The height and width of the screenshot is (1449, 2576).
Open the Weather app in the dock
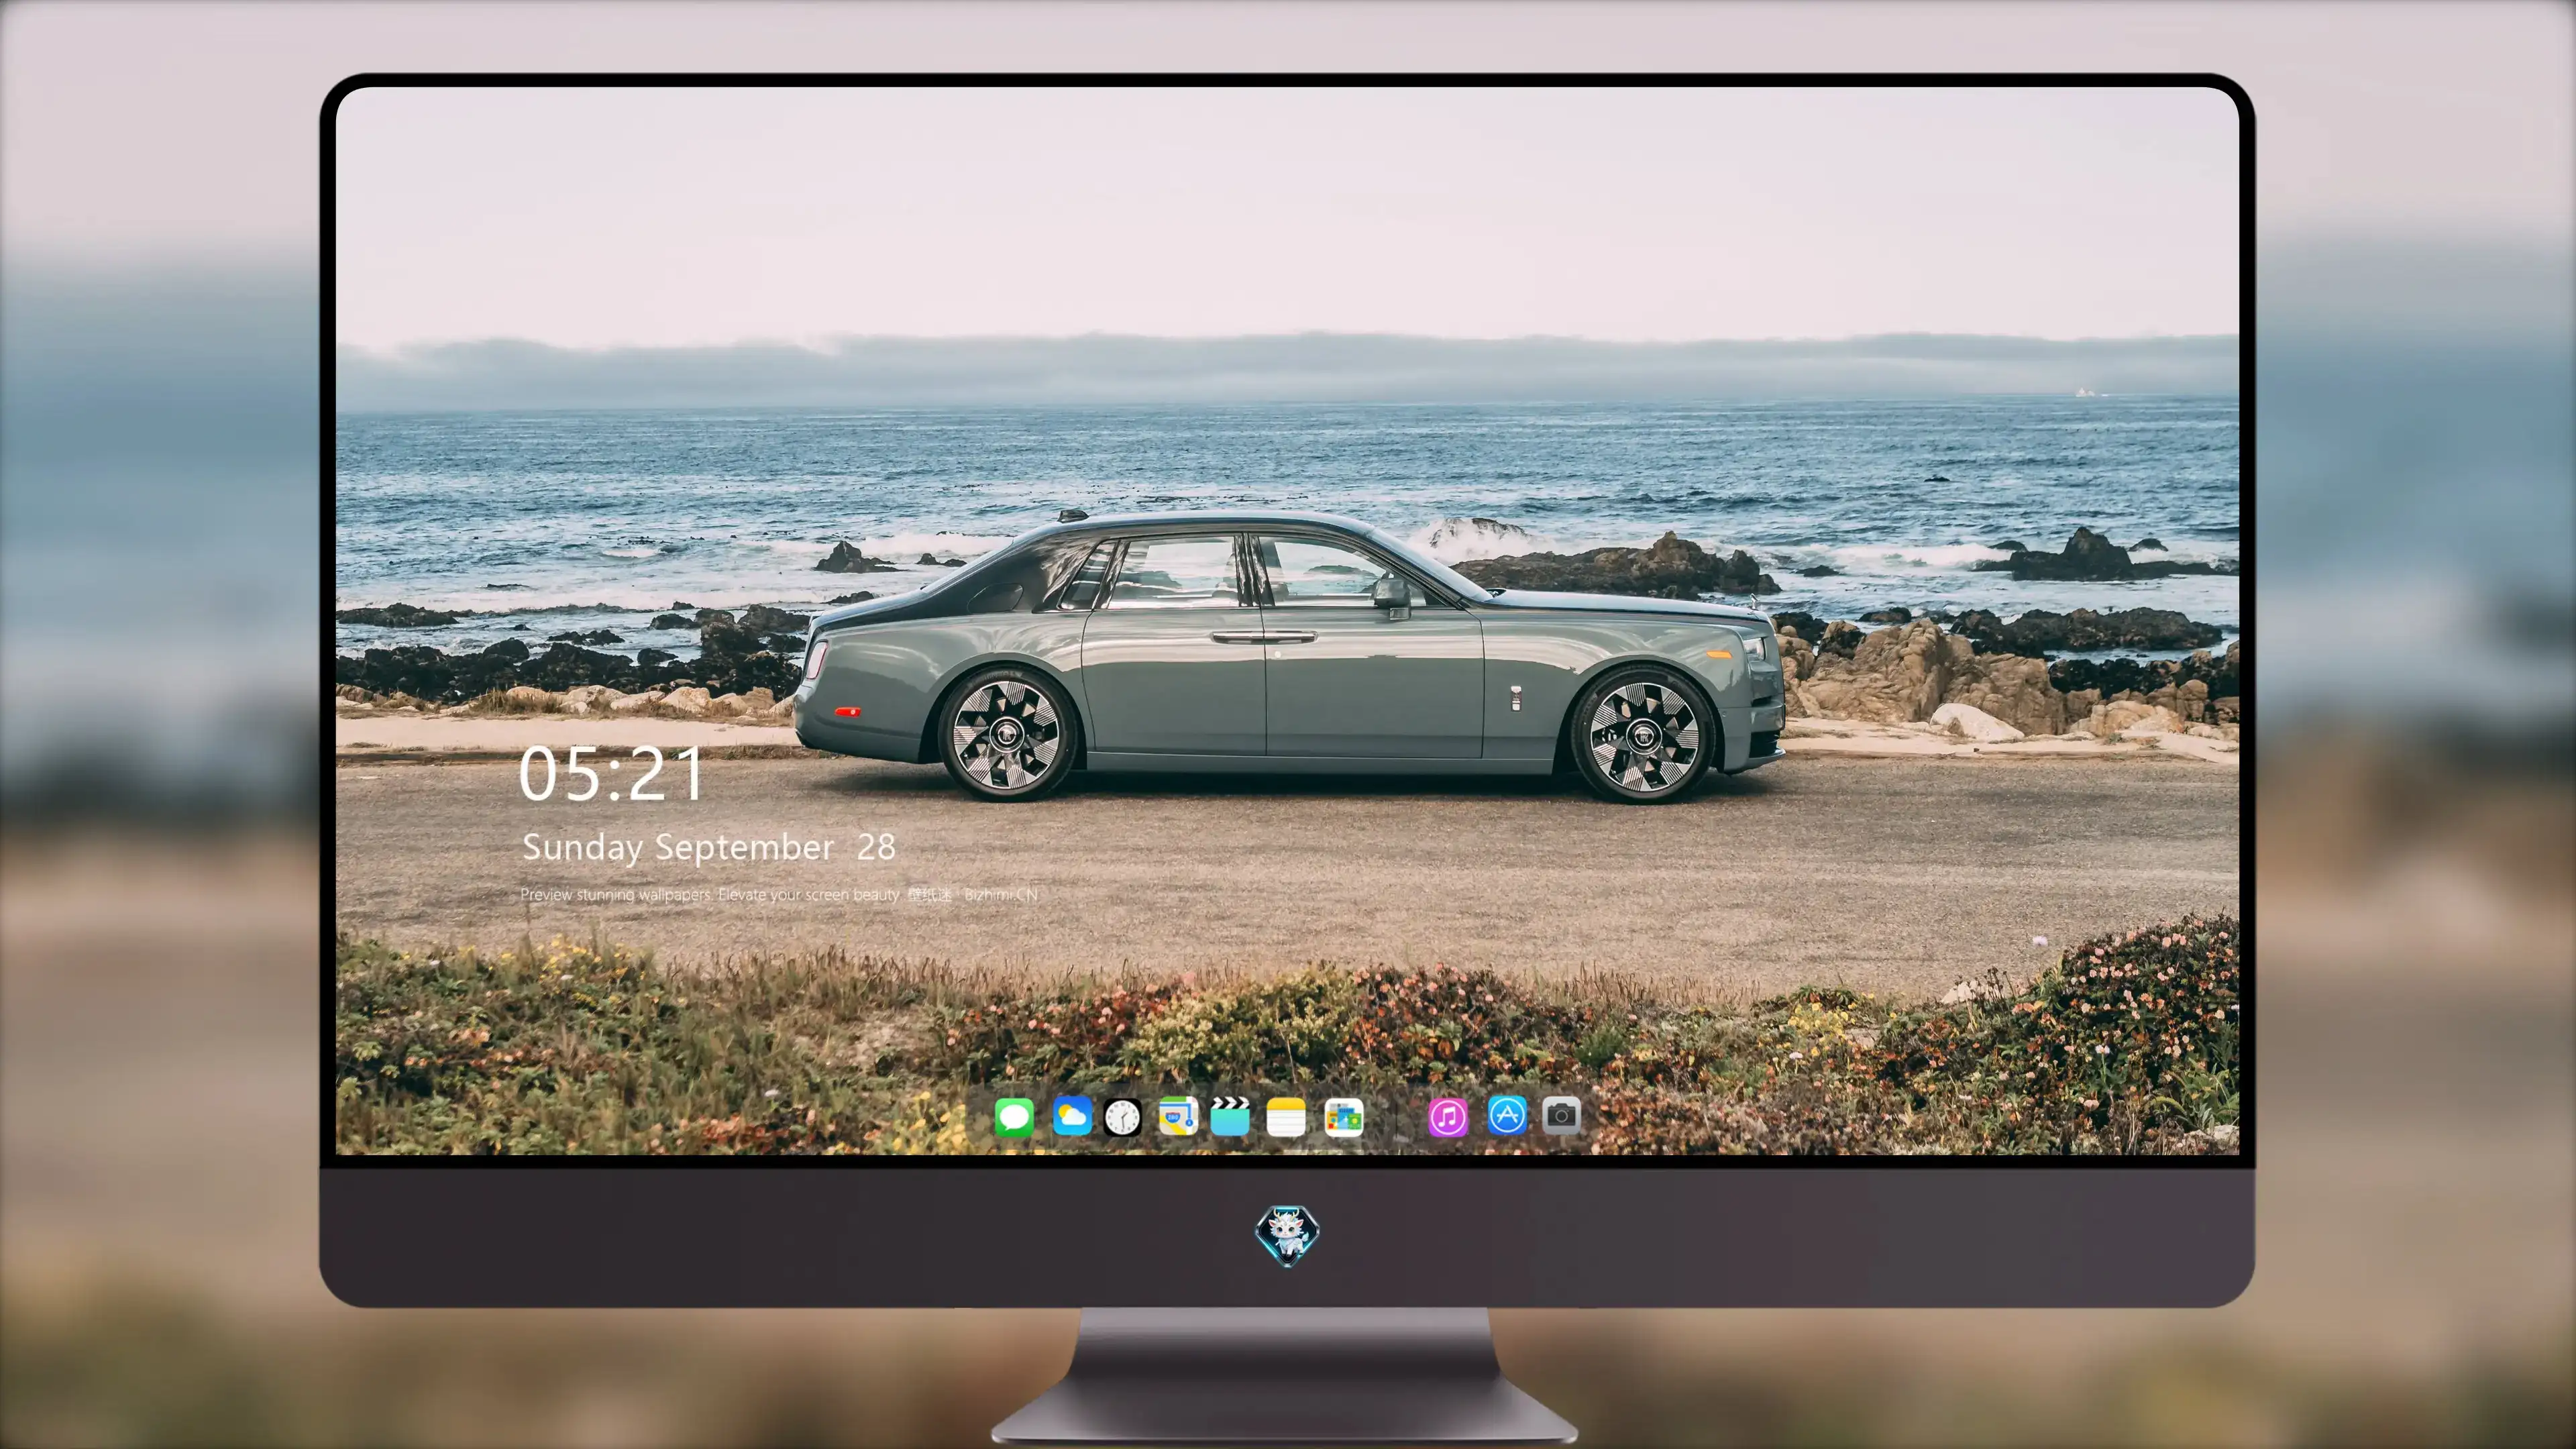tap(1072, 1116)
